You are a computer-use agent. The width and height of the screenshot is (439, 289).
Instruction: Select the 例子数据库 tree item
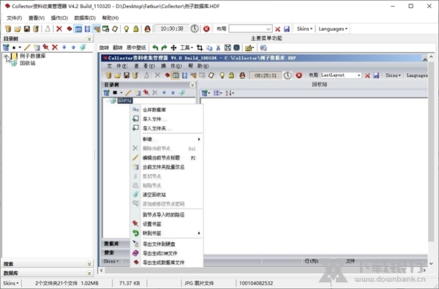32,56
